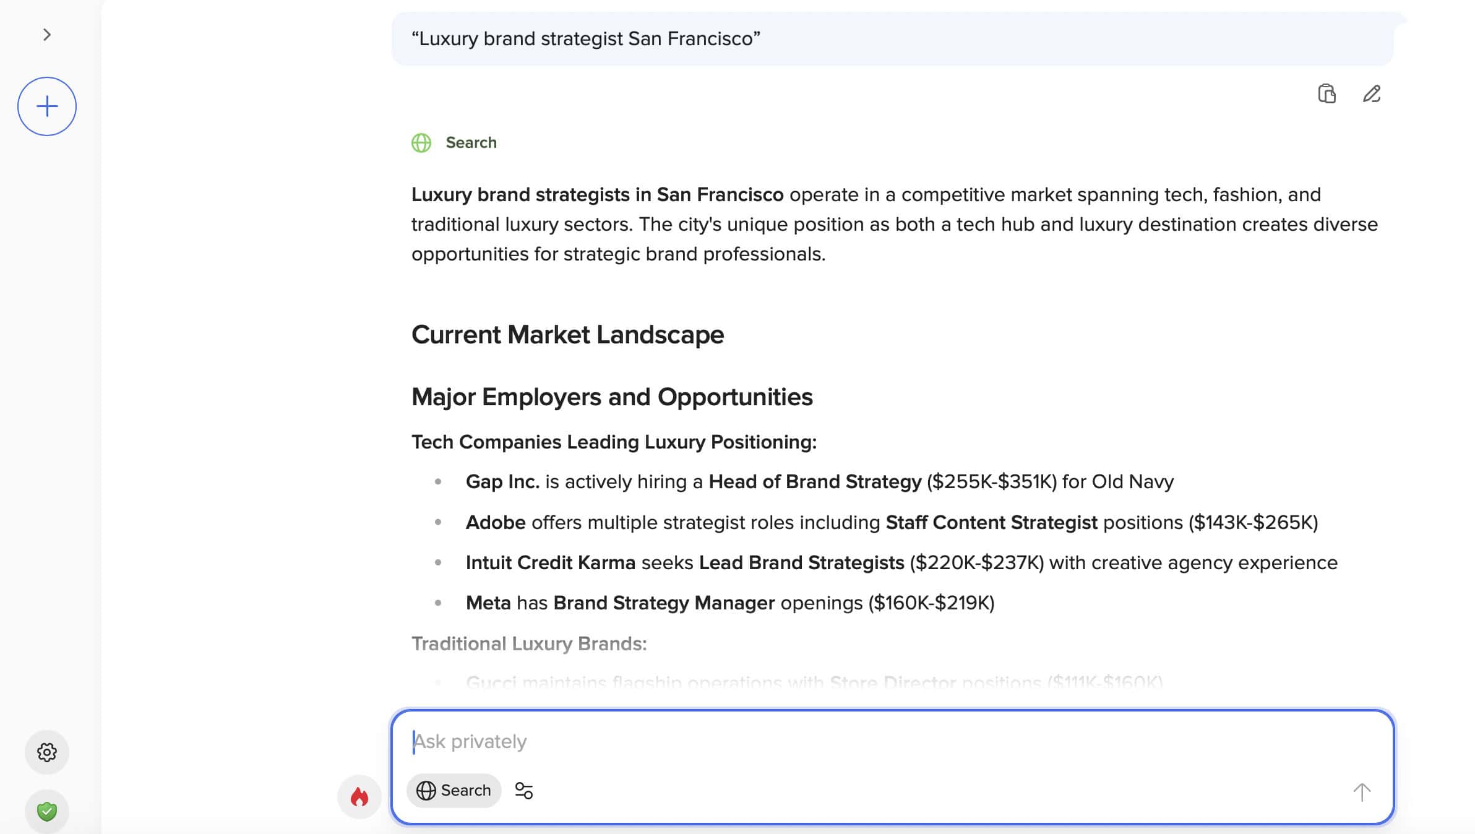The height and width of the screenshot is (834, 1475).
Task: Start a new chat with plus button
Action: 47,106
